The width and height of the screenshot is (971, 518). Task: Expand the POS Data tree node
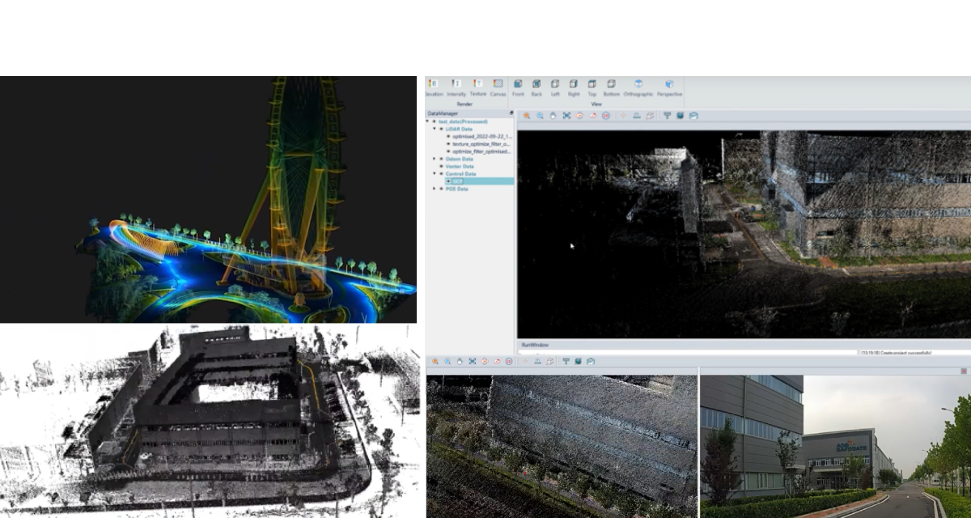click(x=435, y=189)
